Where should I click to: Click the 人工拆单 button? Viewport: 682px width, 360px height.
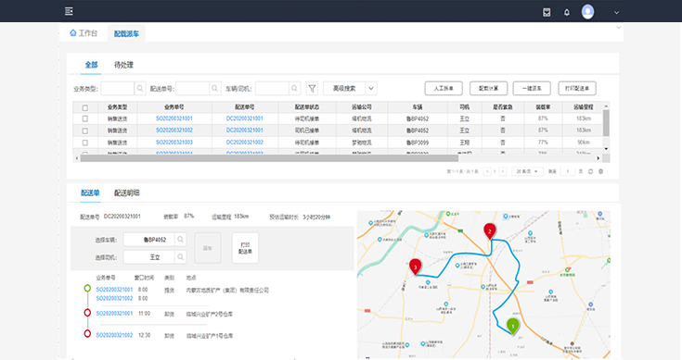[444, 89]
